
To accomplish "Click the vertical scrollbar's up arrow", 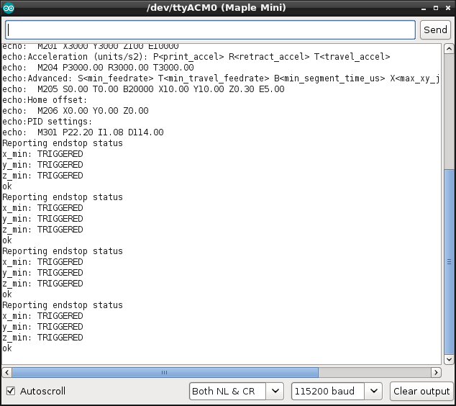I will (449, 50).
